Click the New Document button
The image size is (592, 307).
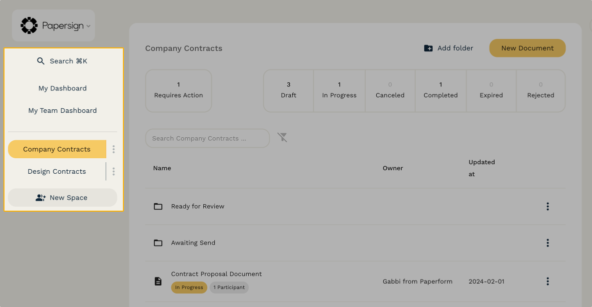[x=527, y=48]
